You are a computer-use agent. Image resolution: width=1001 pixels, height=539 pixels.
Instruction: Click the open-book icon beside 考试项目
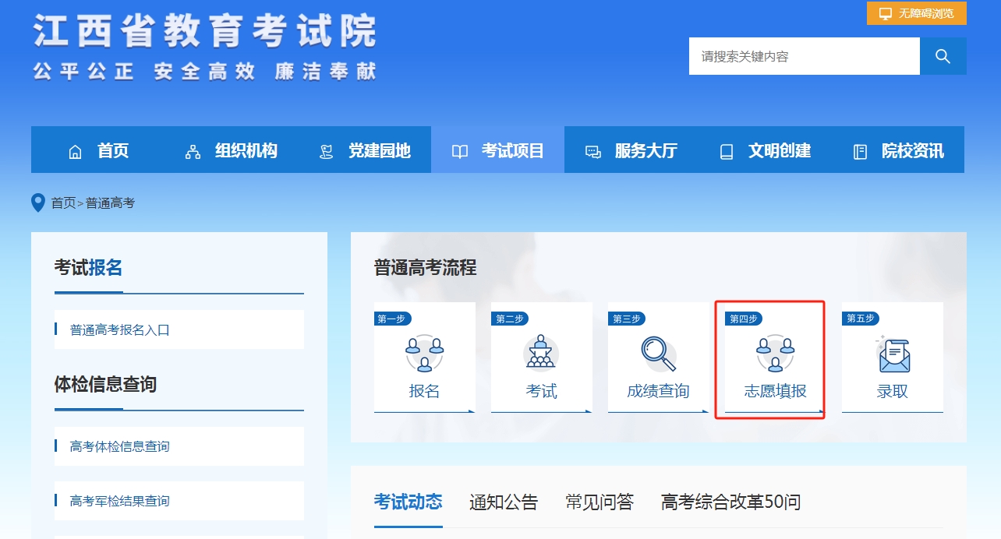pyautogui.click(x=460, y=152)
